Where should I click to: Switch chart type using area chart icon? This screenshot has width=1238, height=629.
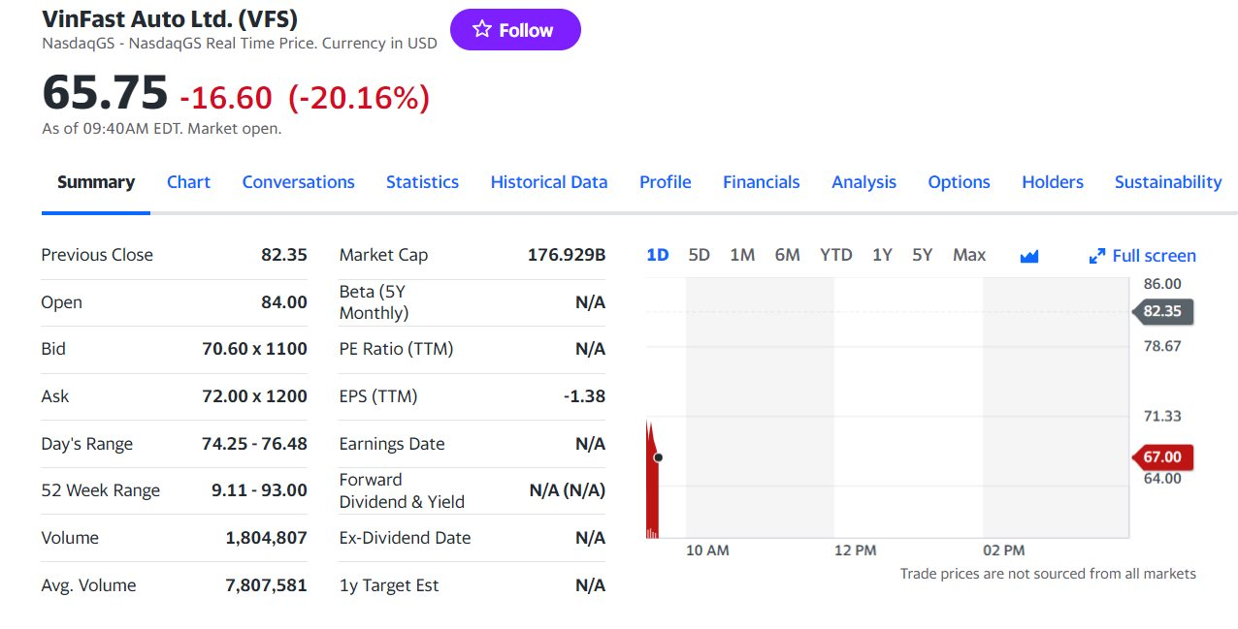[x=1029, y=256]
